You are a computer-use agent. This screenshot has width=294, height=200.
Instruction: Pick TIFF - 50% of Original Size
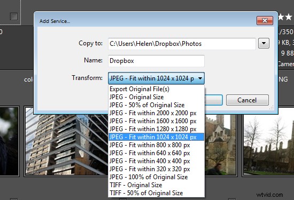pos(156,193)
